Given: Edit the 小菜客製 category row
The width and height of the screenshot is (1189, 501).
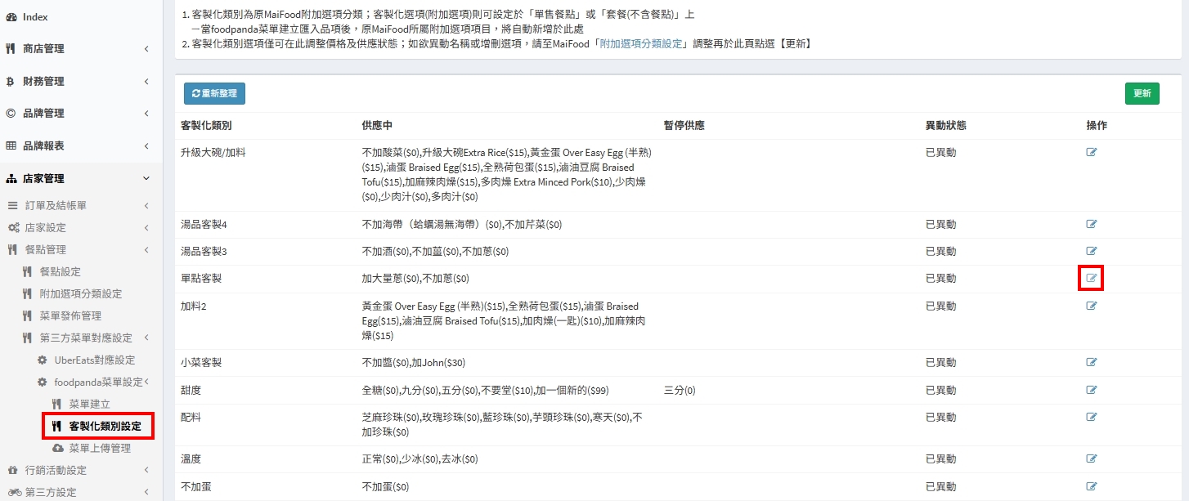Looking at the screenshot, I should [1092, 362].
